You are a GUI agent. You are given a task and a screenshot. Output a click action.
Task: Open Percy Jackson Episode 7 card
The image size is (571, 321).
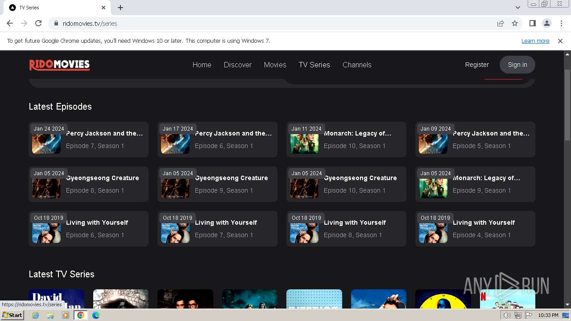coord(88,140)
